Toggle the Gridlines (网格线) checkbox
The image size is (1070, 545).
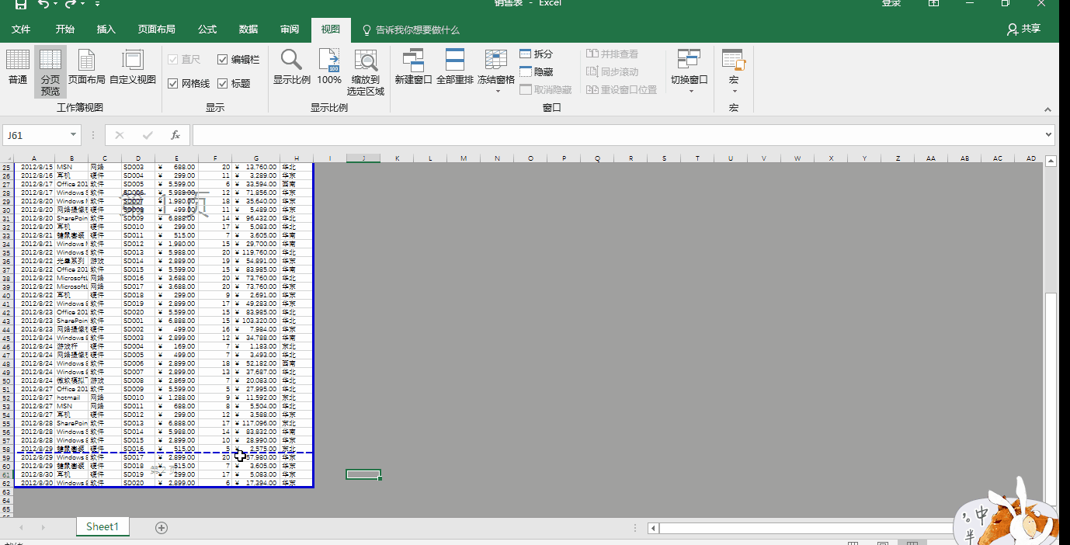click(173, 84)
